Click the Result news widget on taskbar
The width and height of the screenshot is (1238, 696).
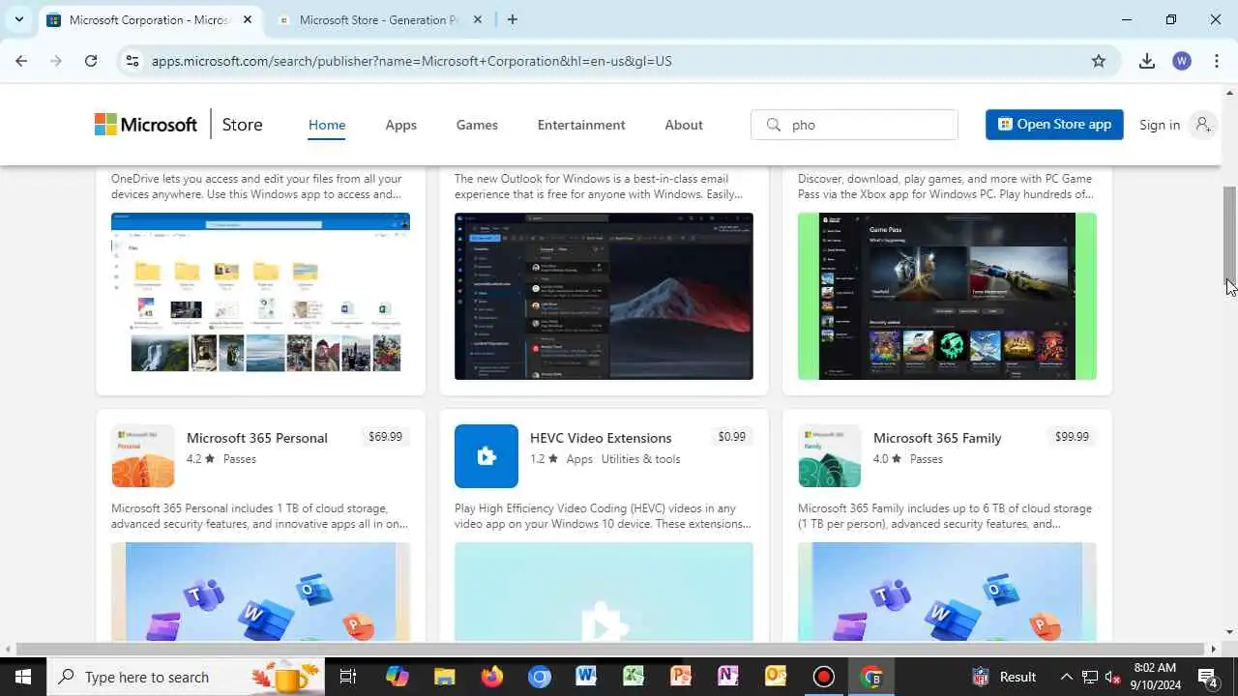coord(1004,677)
